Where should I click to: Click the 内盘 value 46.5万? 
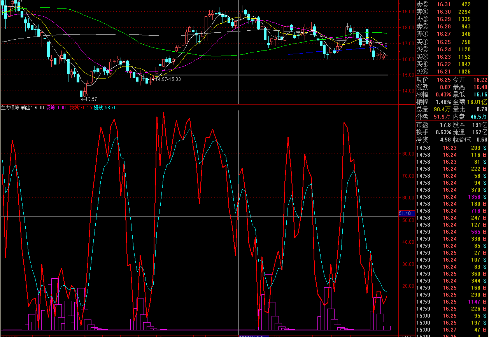[x=479, y=117]
